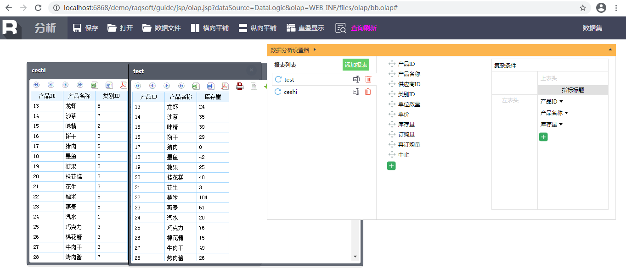The width and height of the screenshot is (626, 268).
Task: Click 保存 in the top toolbar
Action: (86, 28)
